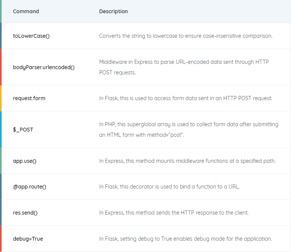This screenshot has height=252, width=291.
Task: Click the description about lowercase case-insensitive comparison
Action: [x=186, y=36]
